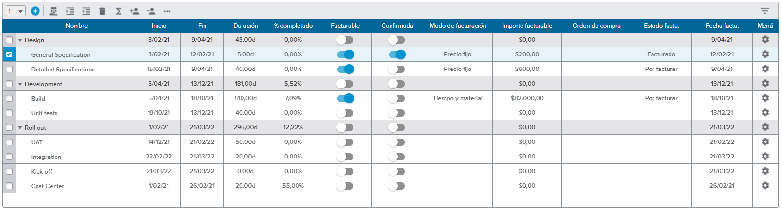This screenshot has width=782, height=211.
Task: Click the sigma summary icon
Action: (118, 11)
